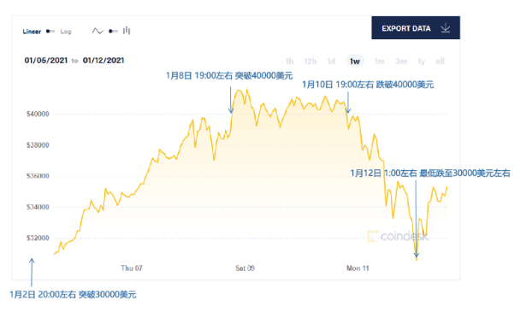
Task: Switch to the 12h time range
Action: (310, 62)
